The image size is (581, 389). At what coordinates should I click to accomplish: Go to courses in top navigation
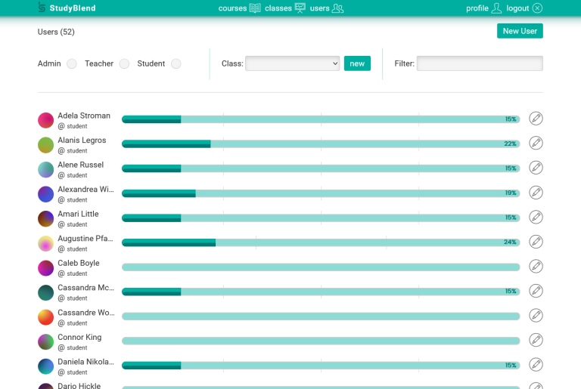(232, 8)
